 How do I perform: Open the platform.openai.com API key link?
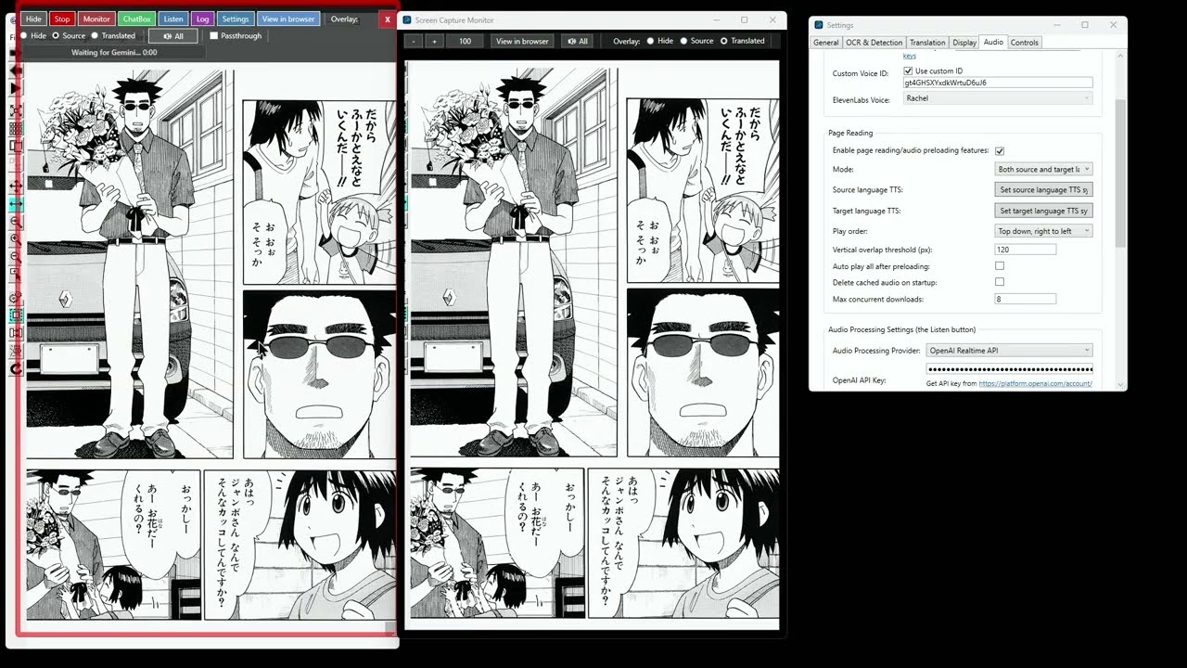[1035, 383]
